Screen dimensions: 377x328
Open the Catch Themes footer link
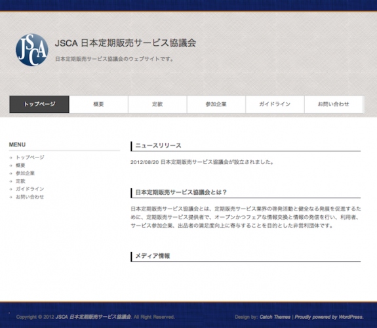275,317
